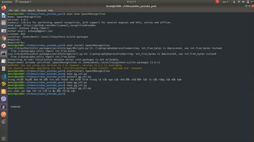
Task: Launch Google Chrome from the dock
Action: coord(4,38)
